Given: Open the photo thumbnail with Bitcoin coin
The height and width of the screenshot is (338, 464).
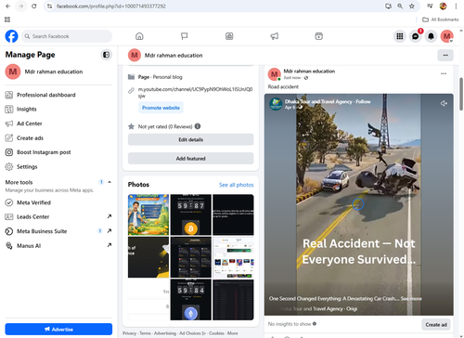Looking at the screenshot, I should pos(190,214).
